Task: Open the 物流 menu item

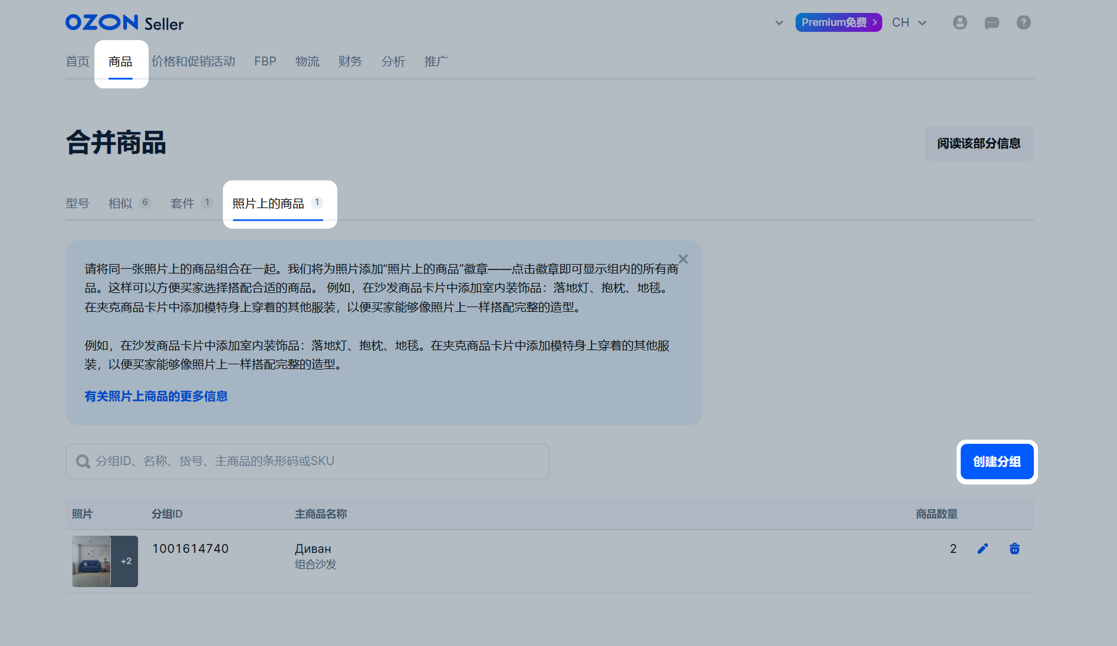Action: pos(307,61)
